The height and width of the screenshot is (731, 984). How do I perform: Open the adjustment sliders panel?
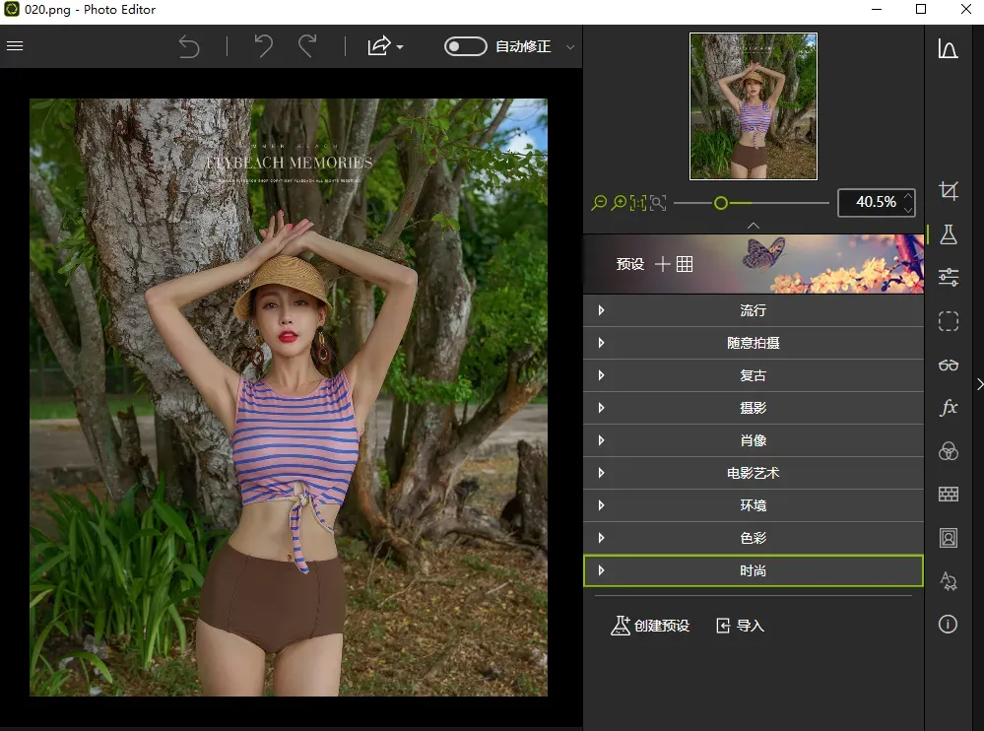click(x=949, y=277)
